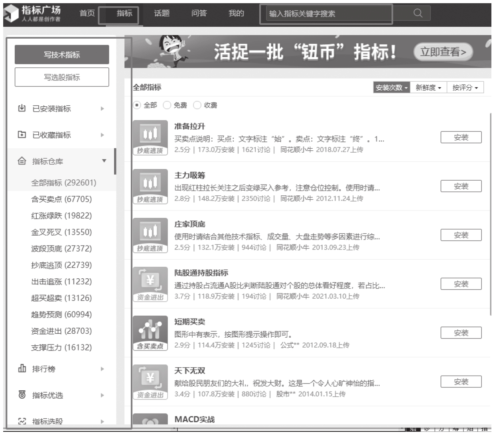Open the 准备拉升 title link
This screenshot has height=433, width=493.
tap(189, 126)
